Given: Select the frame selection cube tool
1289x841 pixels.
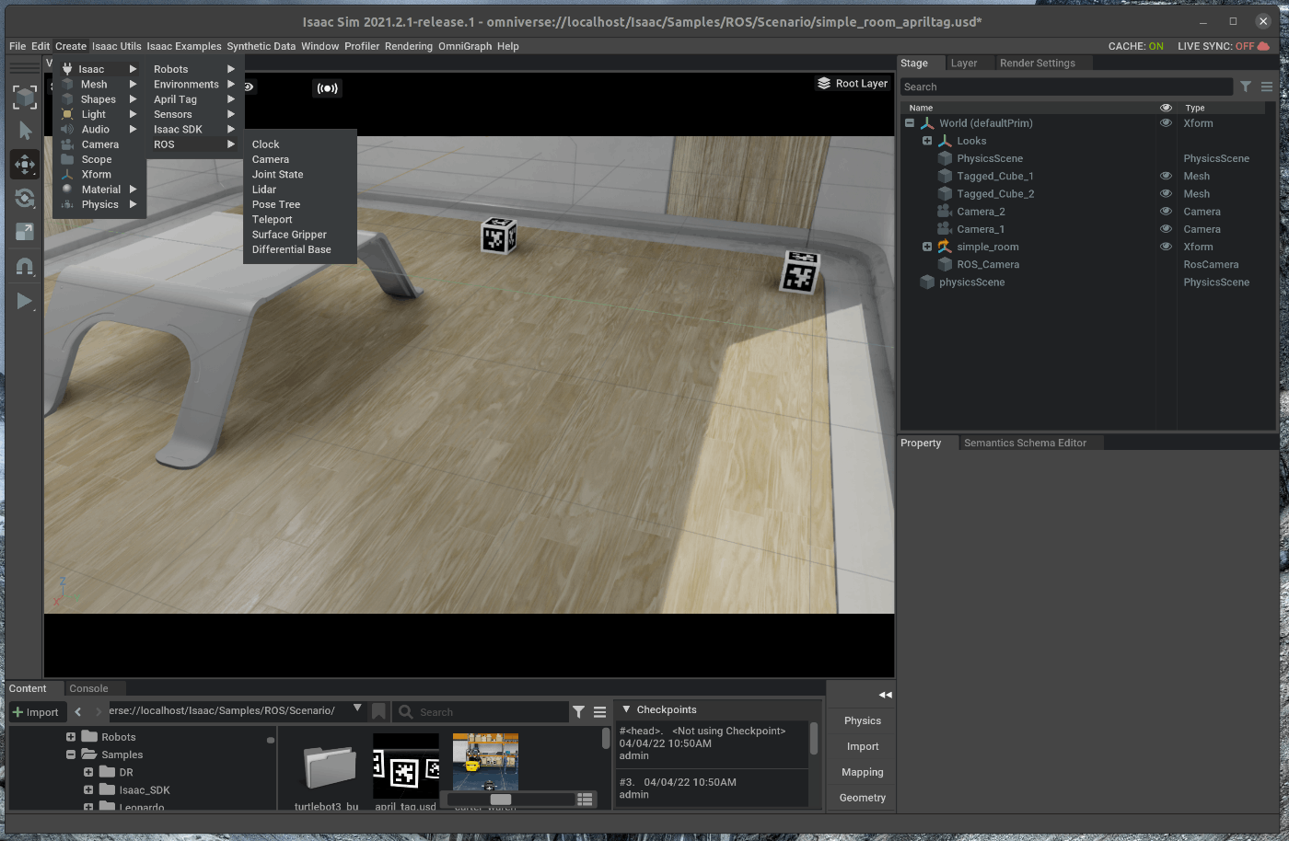Looking at the screenshot, I should pos(25,97).
